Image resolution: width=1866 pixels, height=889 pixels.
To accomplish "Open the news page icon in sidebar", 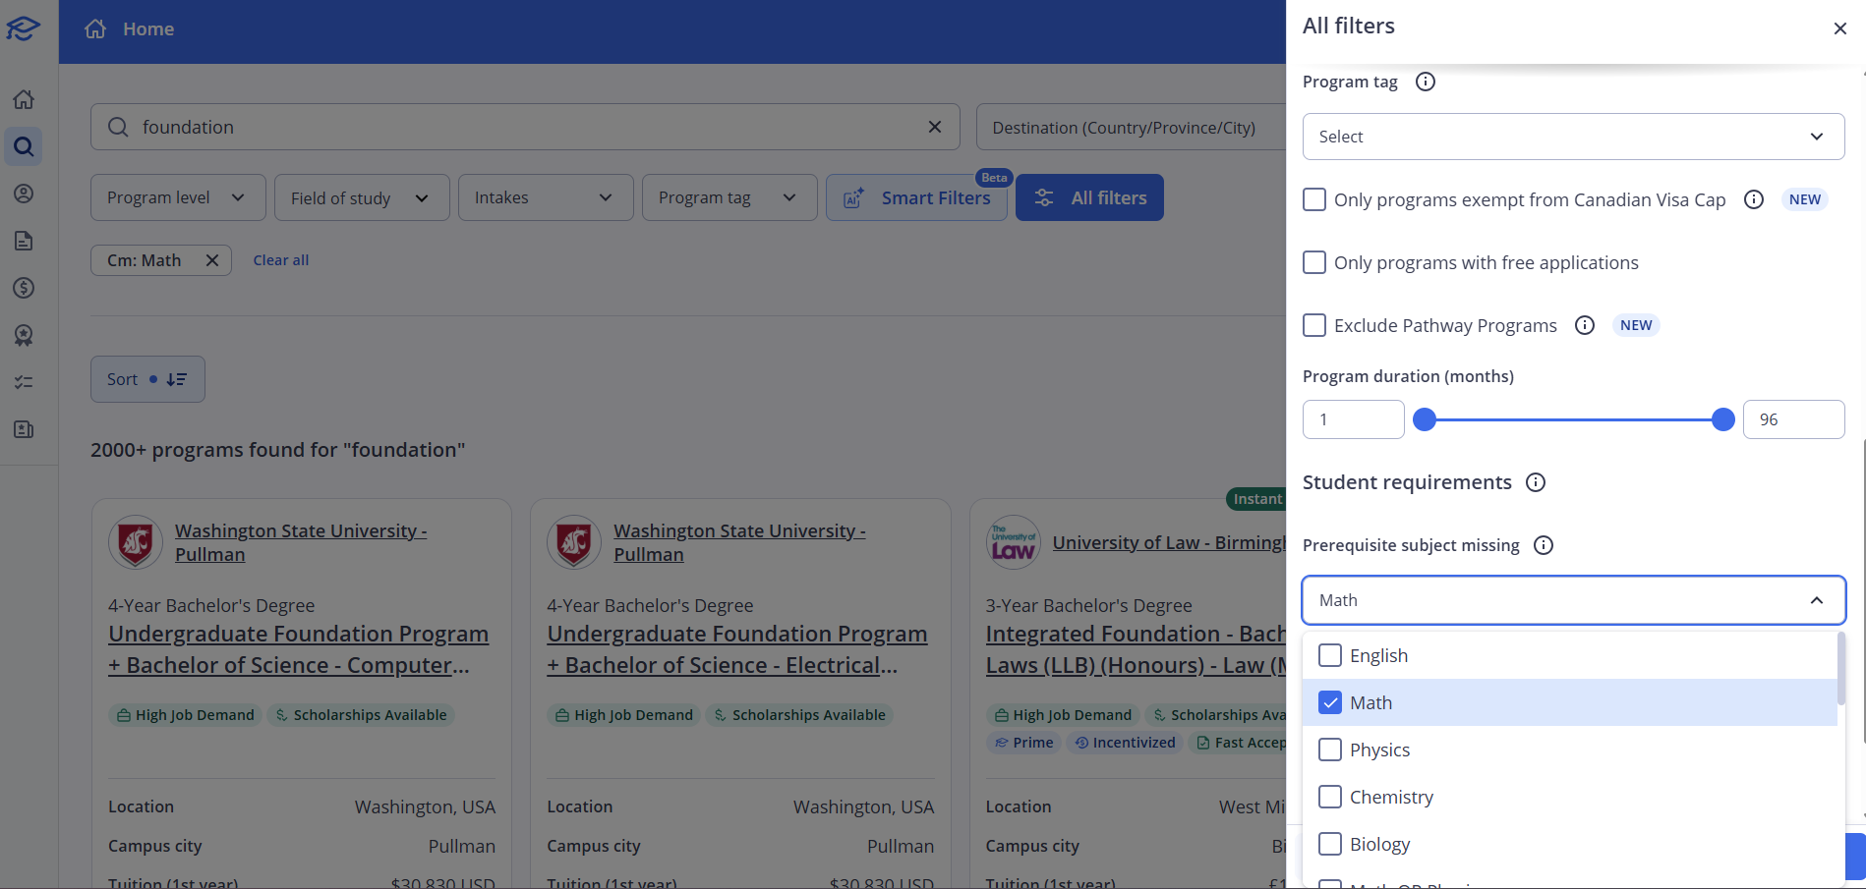I will coord(24,429).
